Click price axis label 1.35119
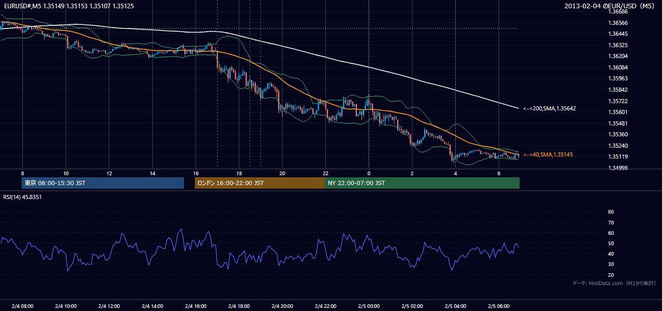Image resolution: width=662 pixels, height=311 pixels. click(618, 157)
